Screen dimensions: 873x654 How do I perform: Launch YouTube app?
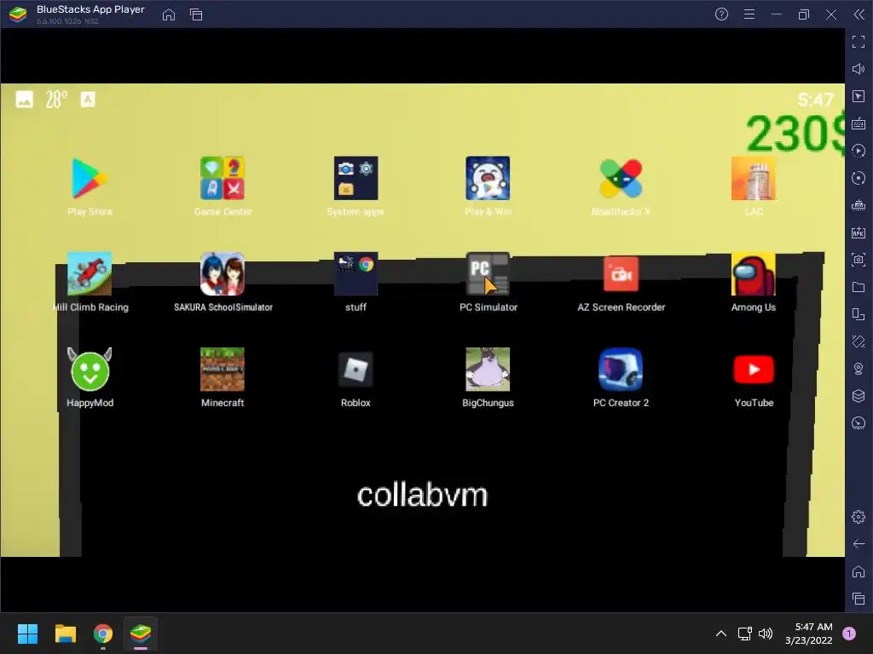754,370
